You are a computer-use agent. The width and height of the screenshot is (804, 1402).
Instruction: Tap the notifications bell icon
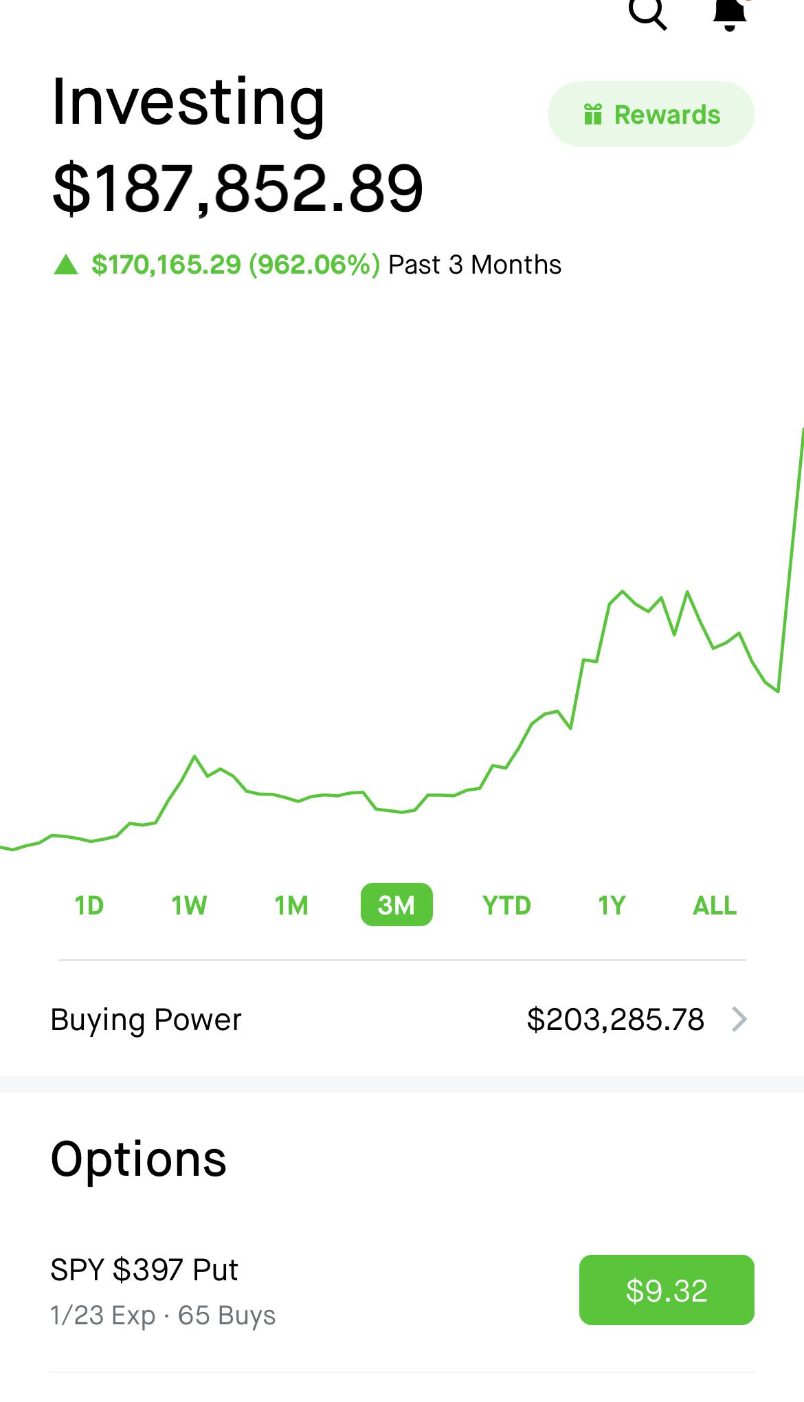730,14
